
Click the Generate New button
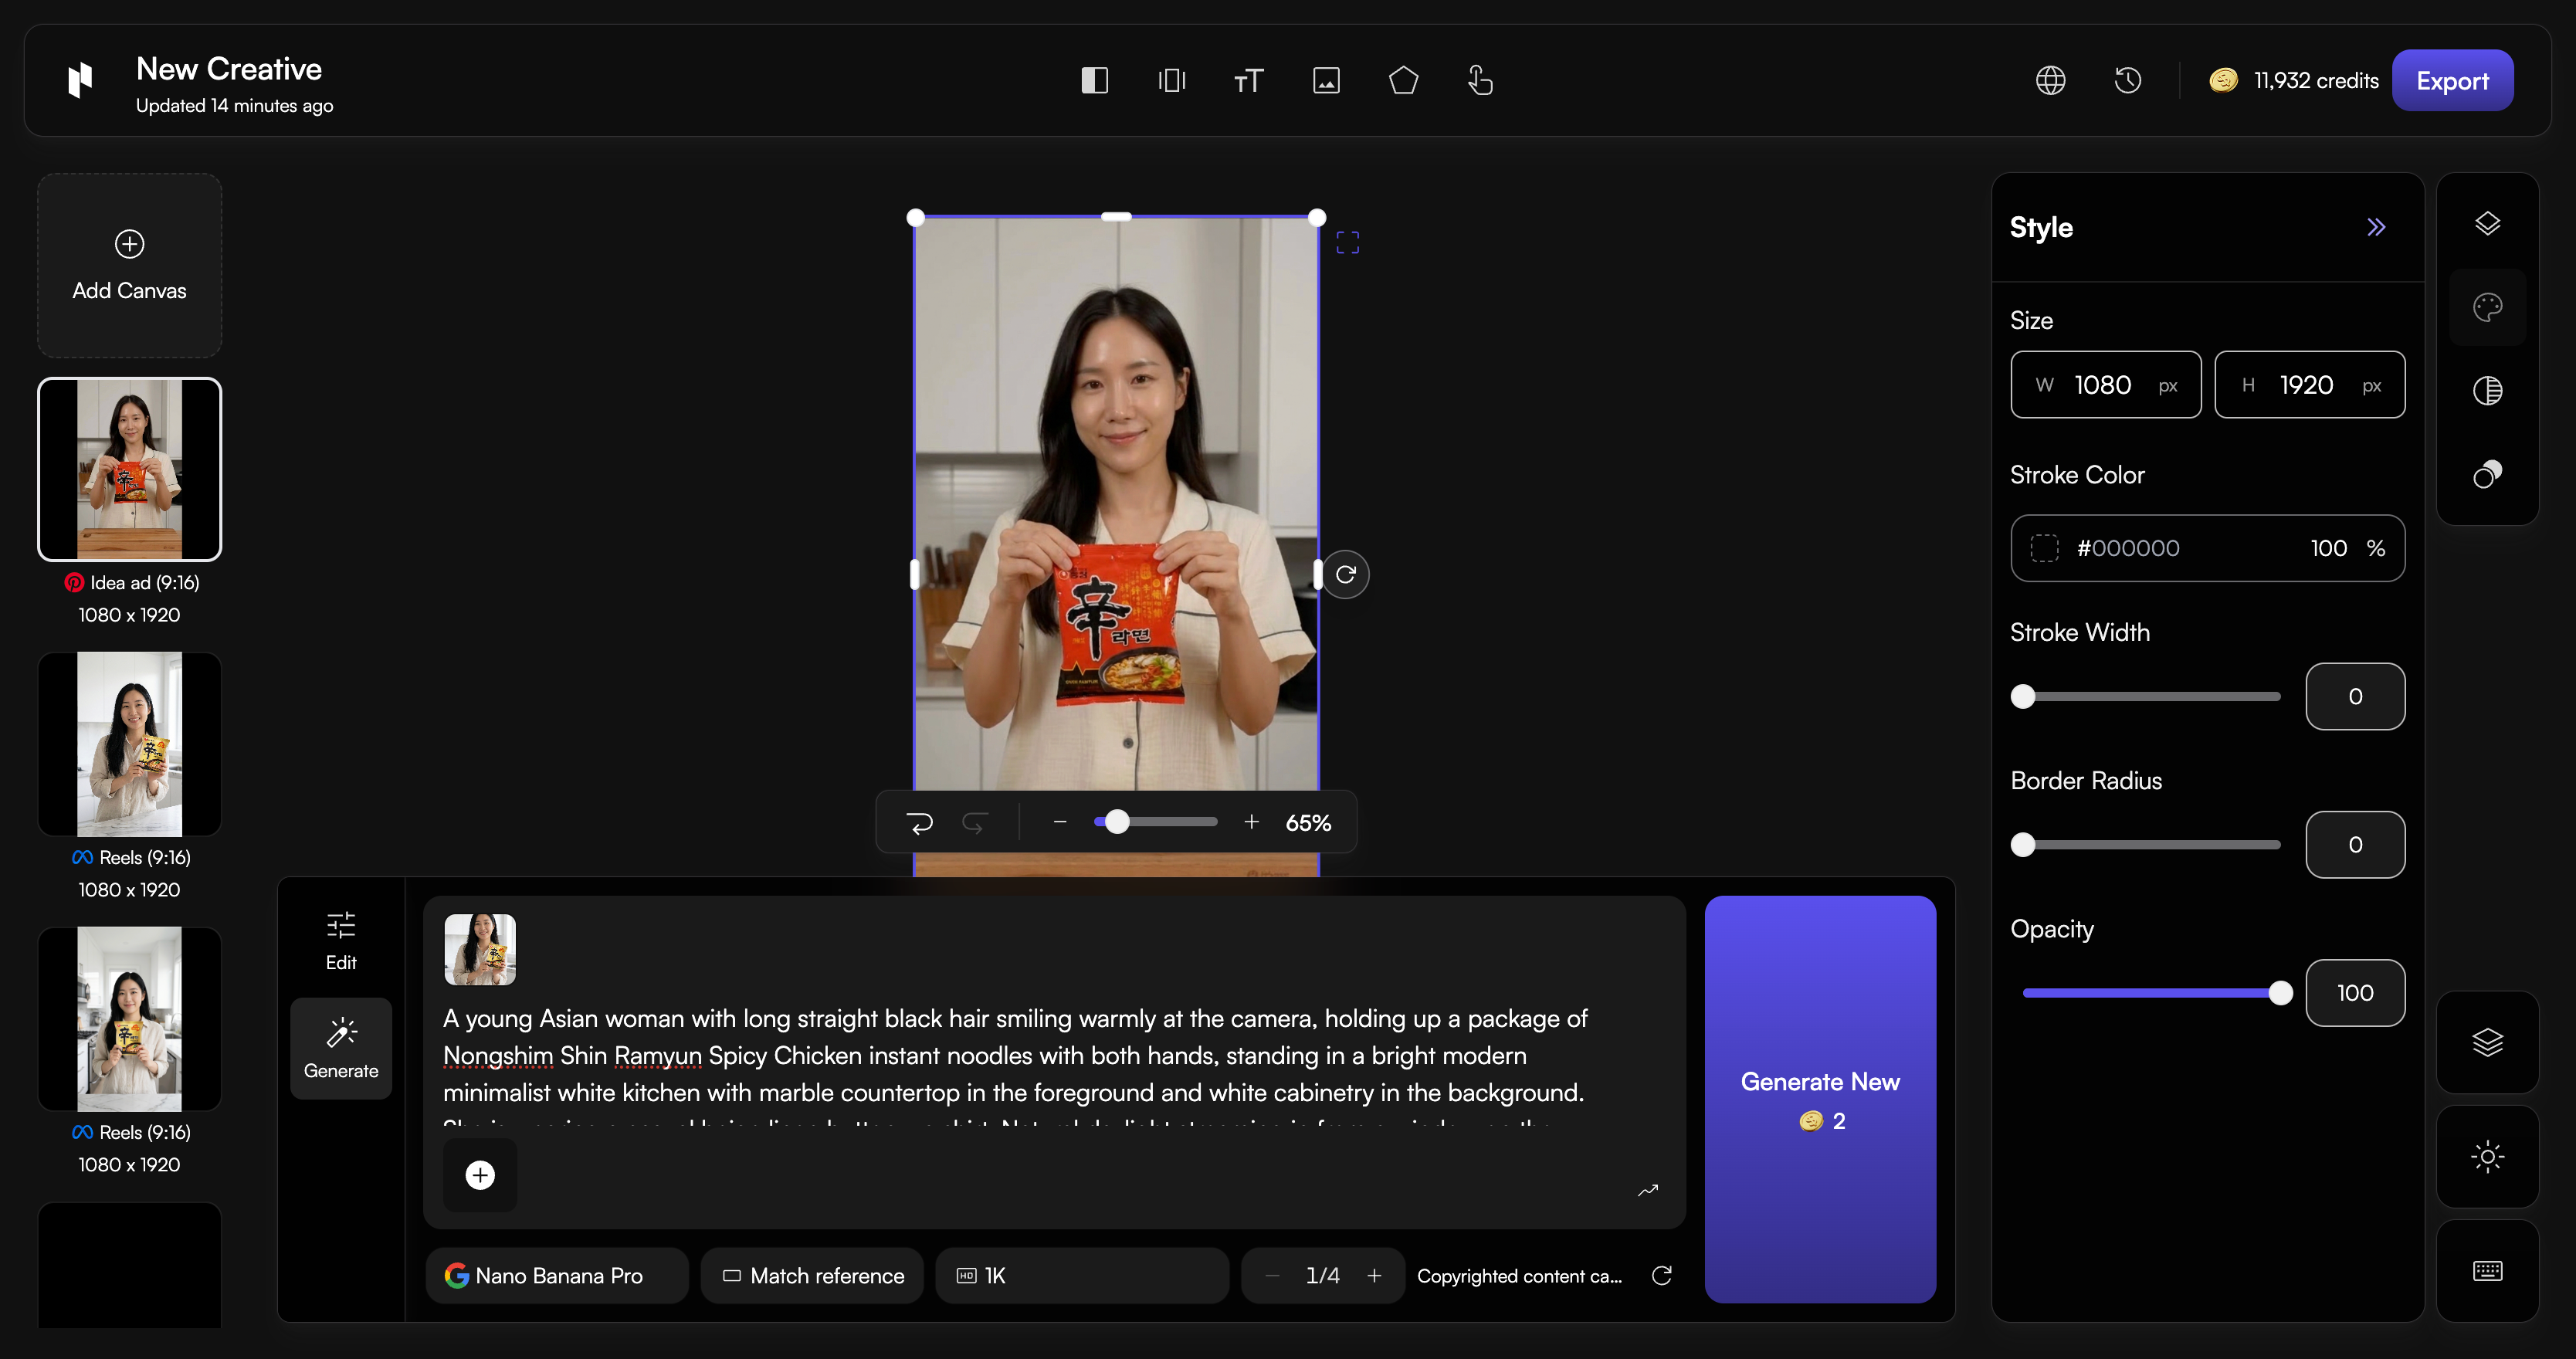[1820, 1099]
